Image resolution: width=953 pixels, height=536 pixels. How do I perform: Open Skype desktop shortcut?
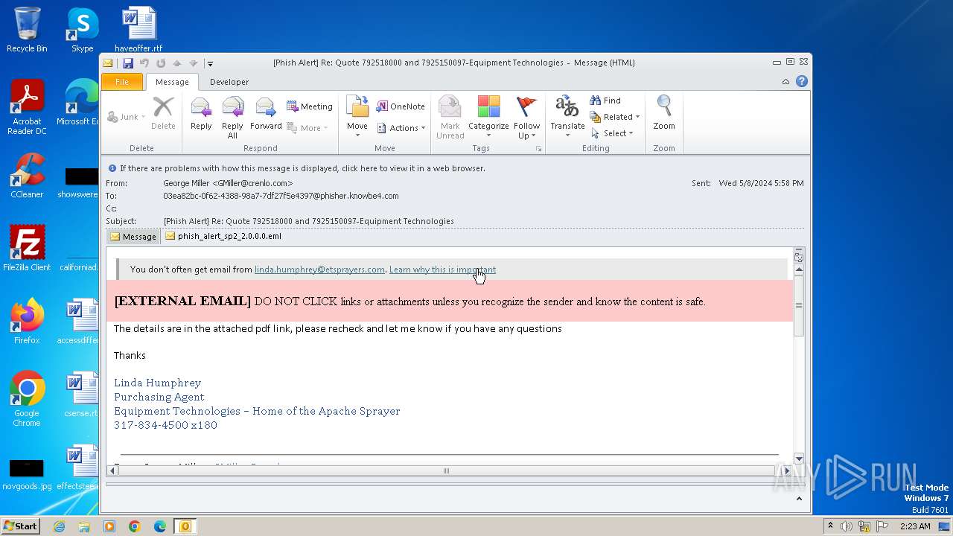(x=82, y=31)
